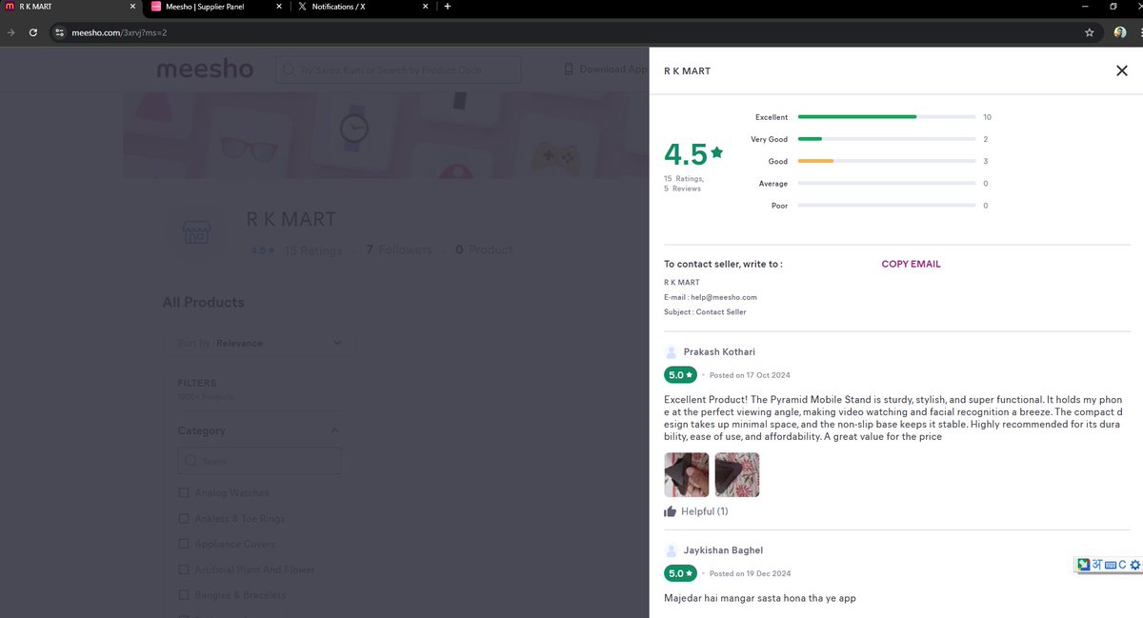This screenshot has height=618, width=1143.
Task: Open the second review photo thumbnail
Action: click(737, 474)
